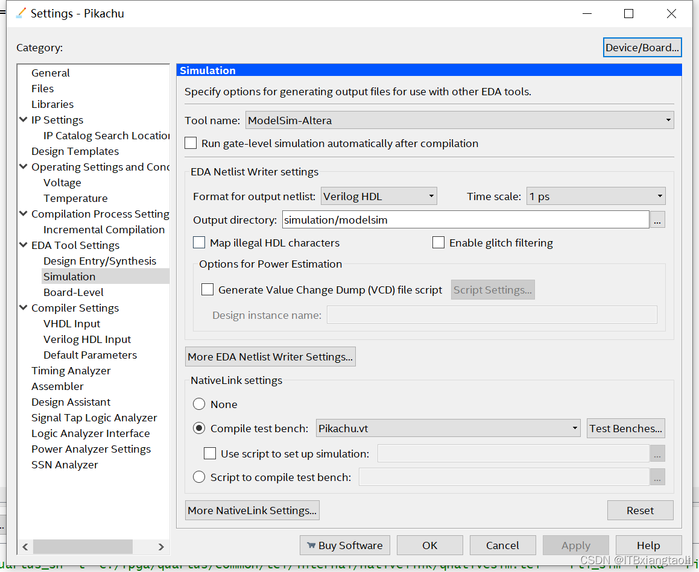Click the Settings pencil icon in title bar

pos(21,13)
